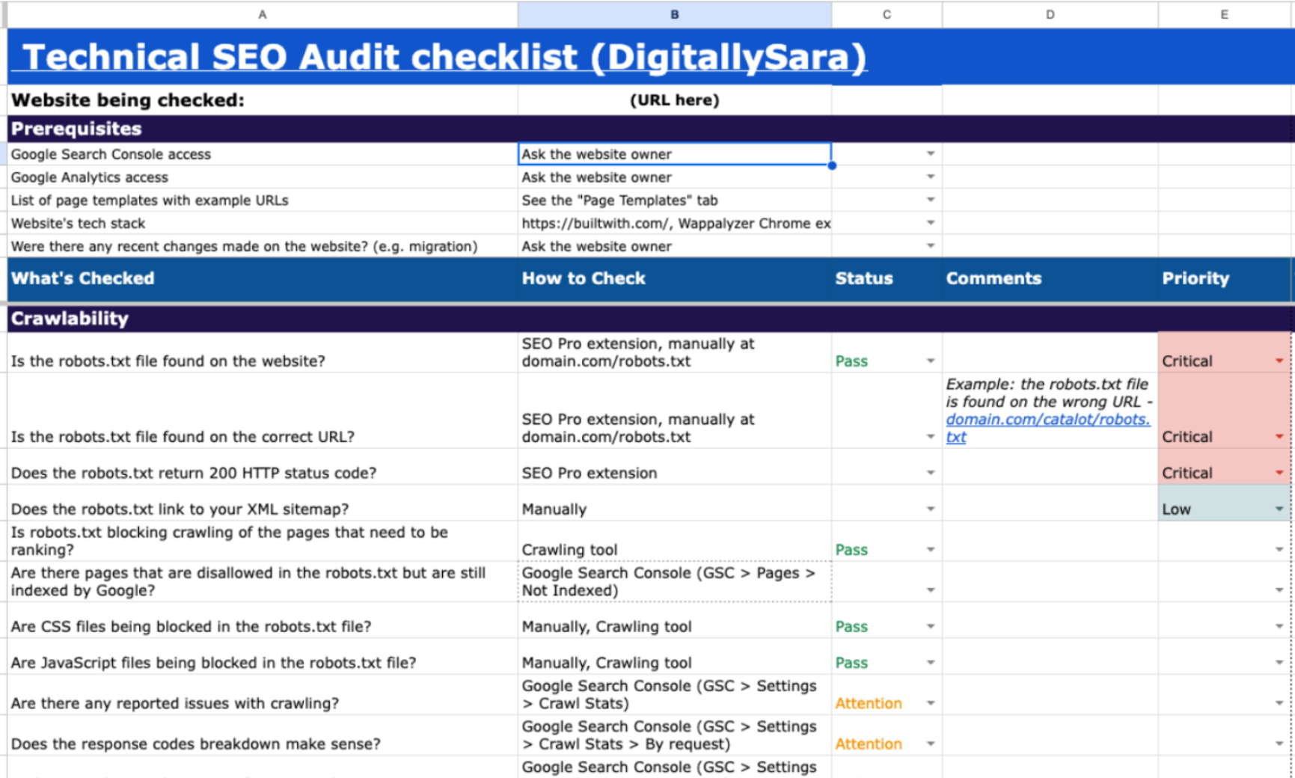Select the Crawlability section header
Image resolution: width=1295 pixels, height=778 pixels.
tap(651, 319)
